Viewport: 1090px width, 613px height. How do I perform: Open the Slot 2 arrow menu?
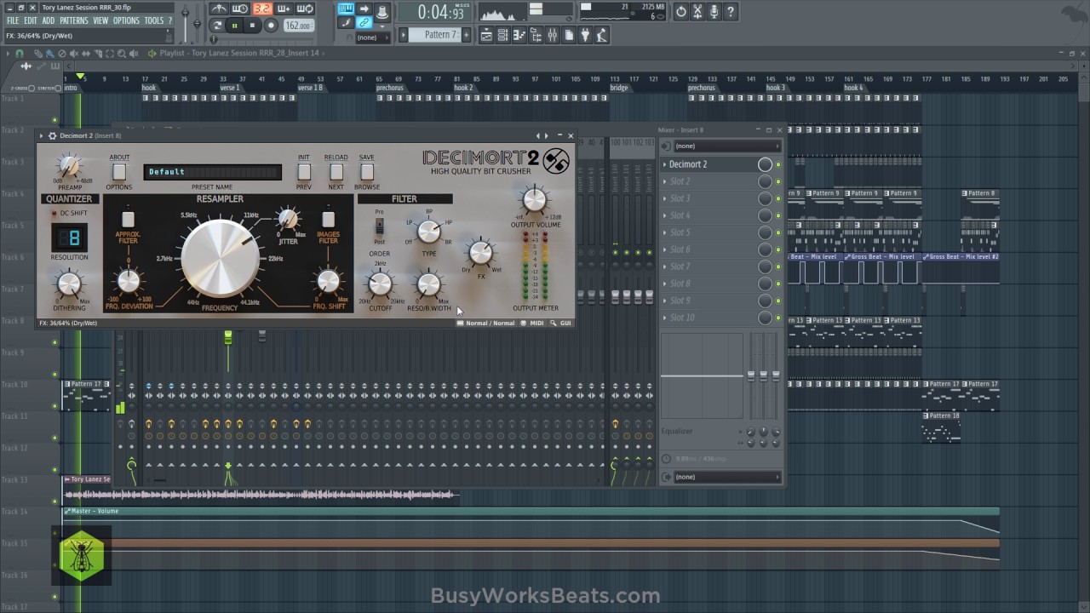pyautogui.click(x=665, y=181)
